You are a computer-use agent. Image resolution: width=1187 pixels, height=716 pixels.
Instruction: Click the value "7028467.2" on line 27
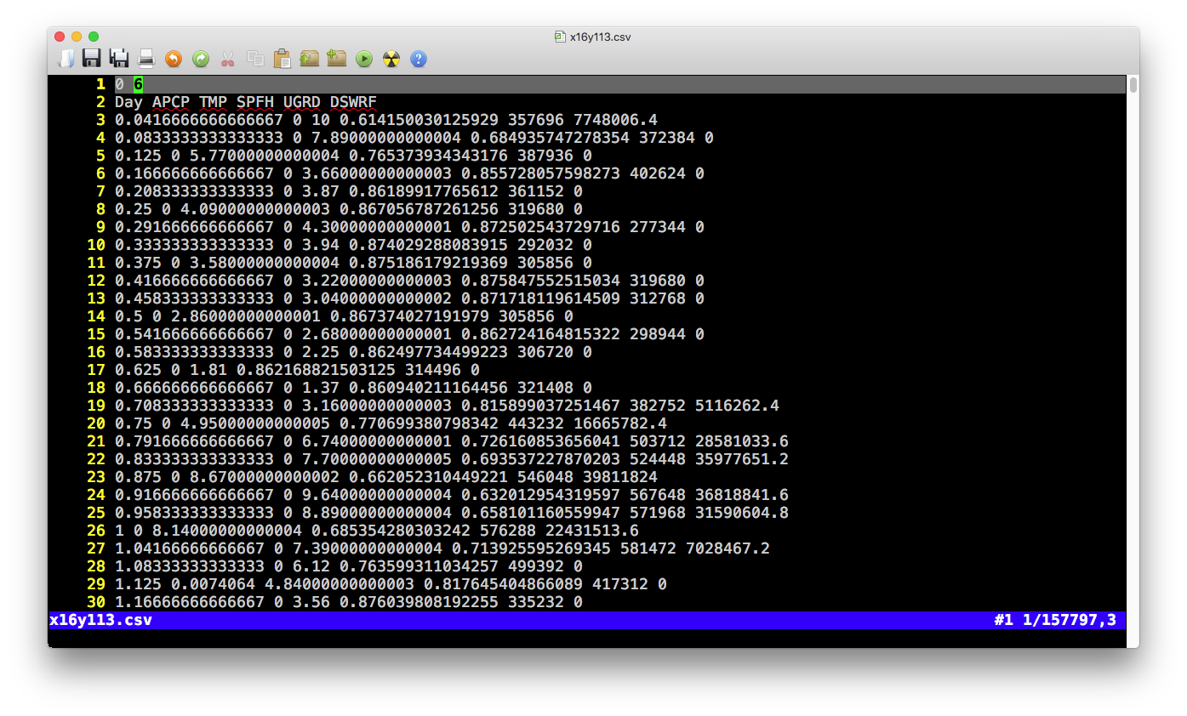728,548
